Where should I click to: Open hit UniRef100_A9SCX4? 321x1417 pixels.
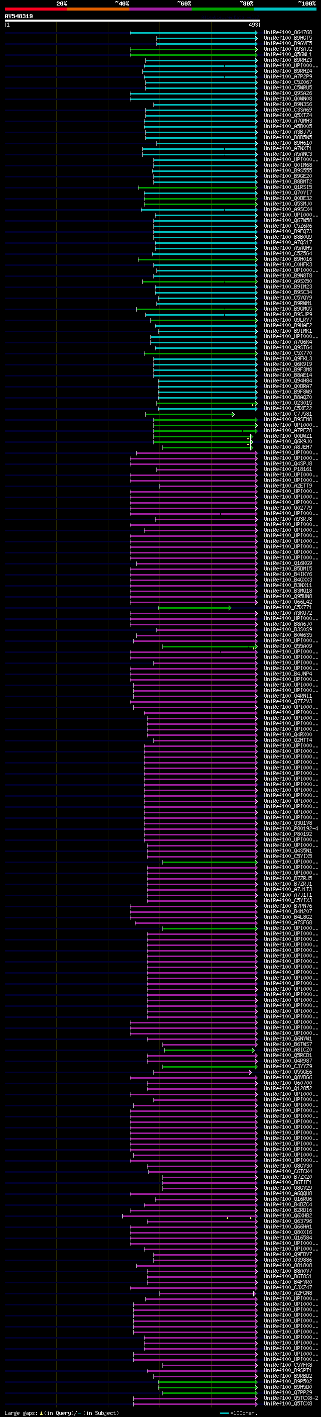click(x=288, y=210)
